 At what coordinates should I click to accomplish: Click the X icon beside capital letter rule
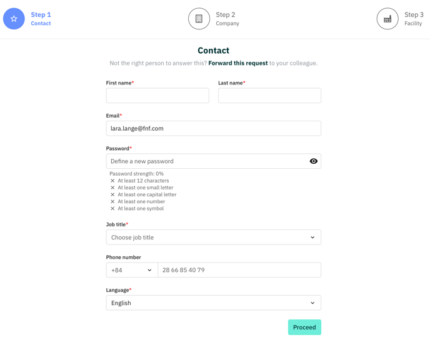point(112,194)
